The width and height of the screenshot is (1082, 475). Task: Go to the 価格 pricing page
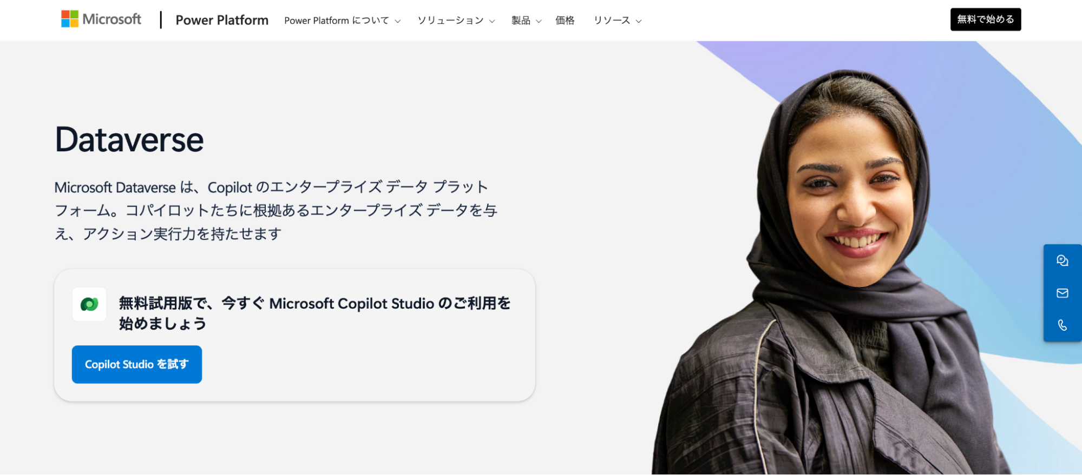click(x=565, y=20)
